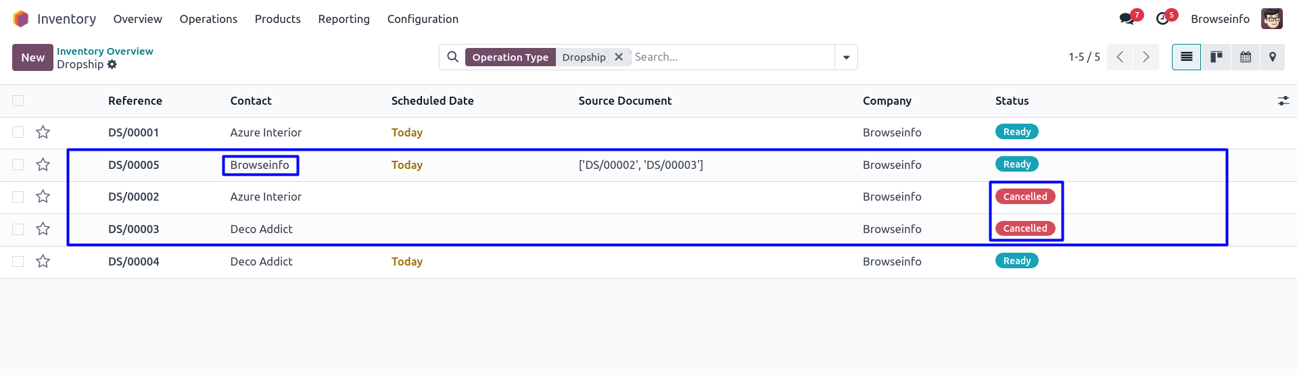Open the Reporting menu
The width and height of the screenshot is (1297, 375).
coord(344,19)
